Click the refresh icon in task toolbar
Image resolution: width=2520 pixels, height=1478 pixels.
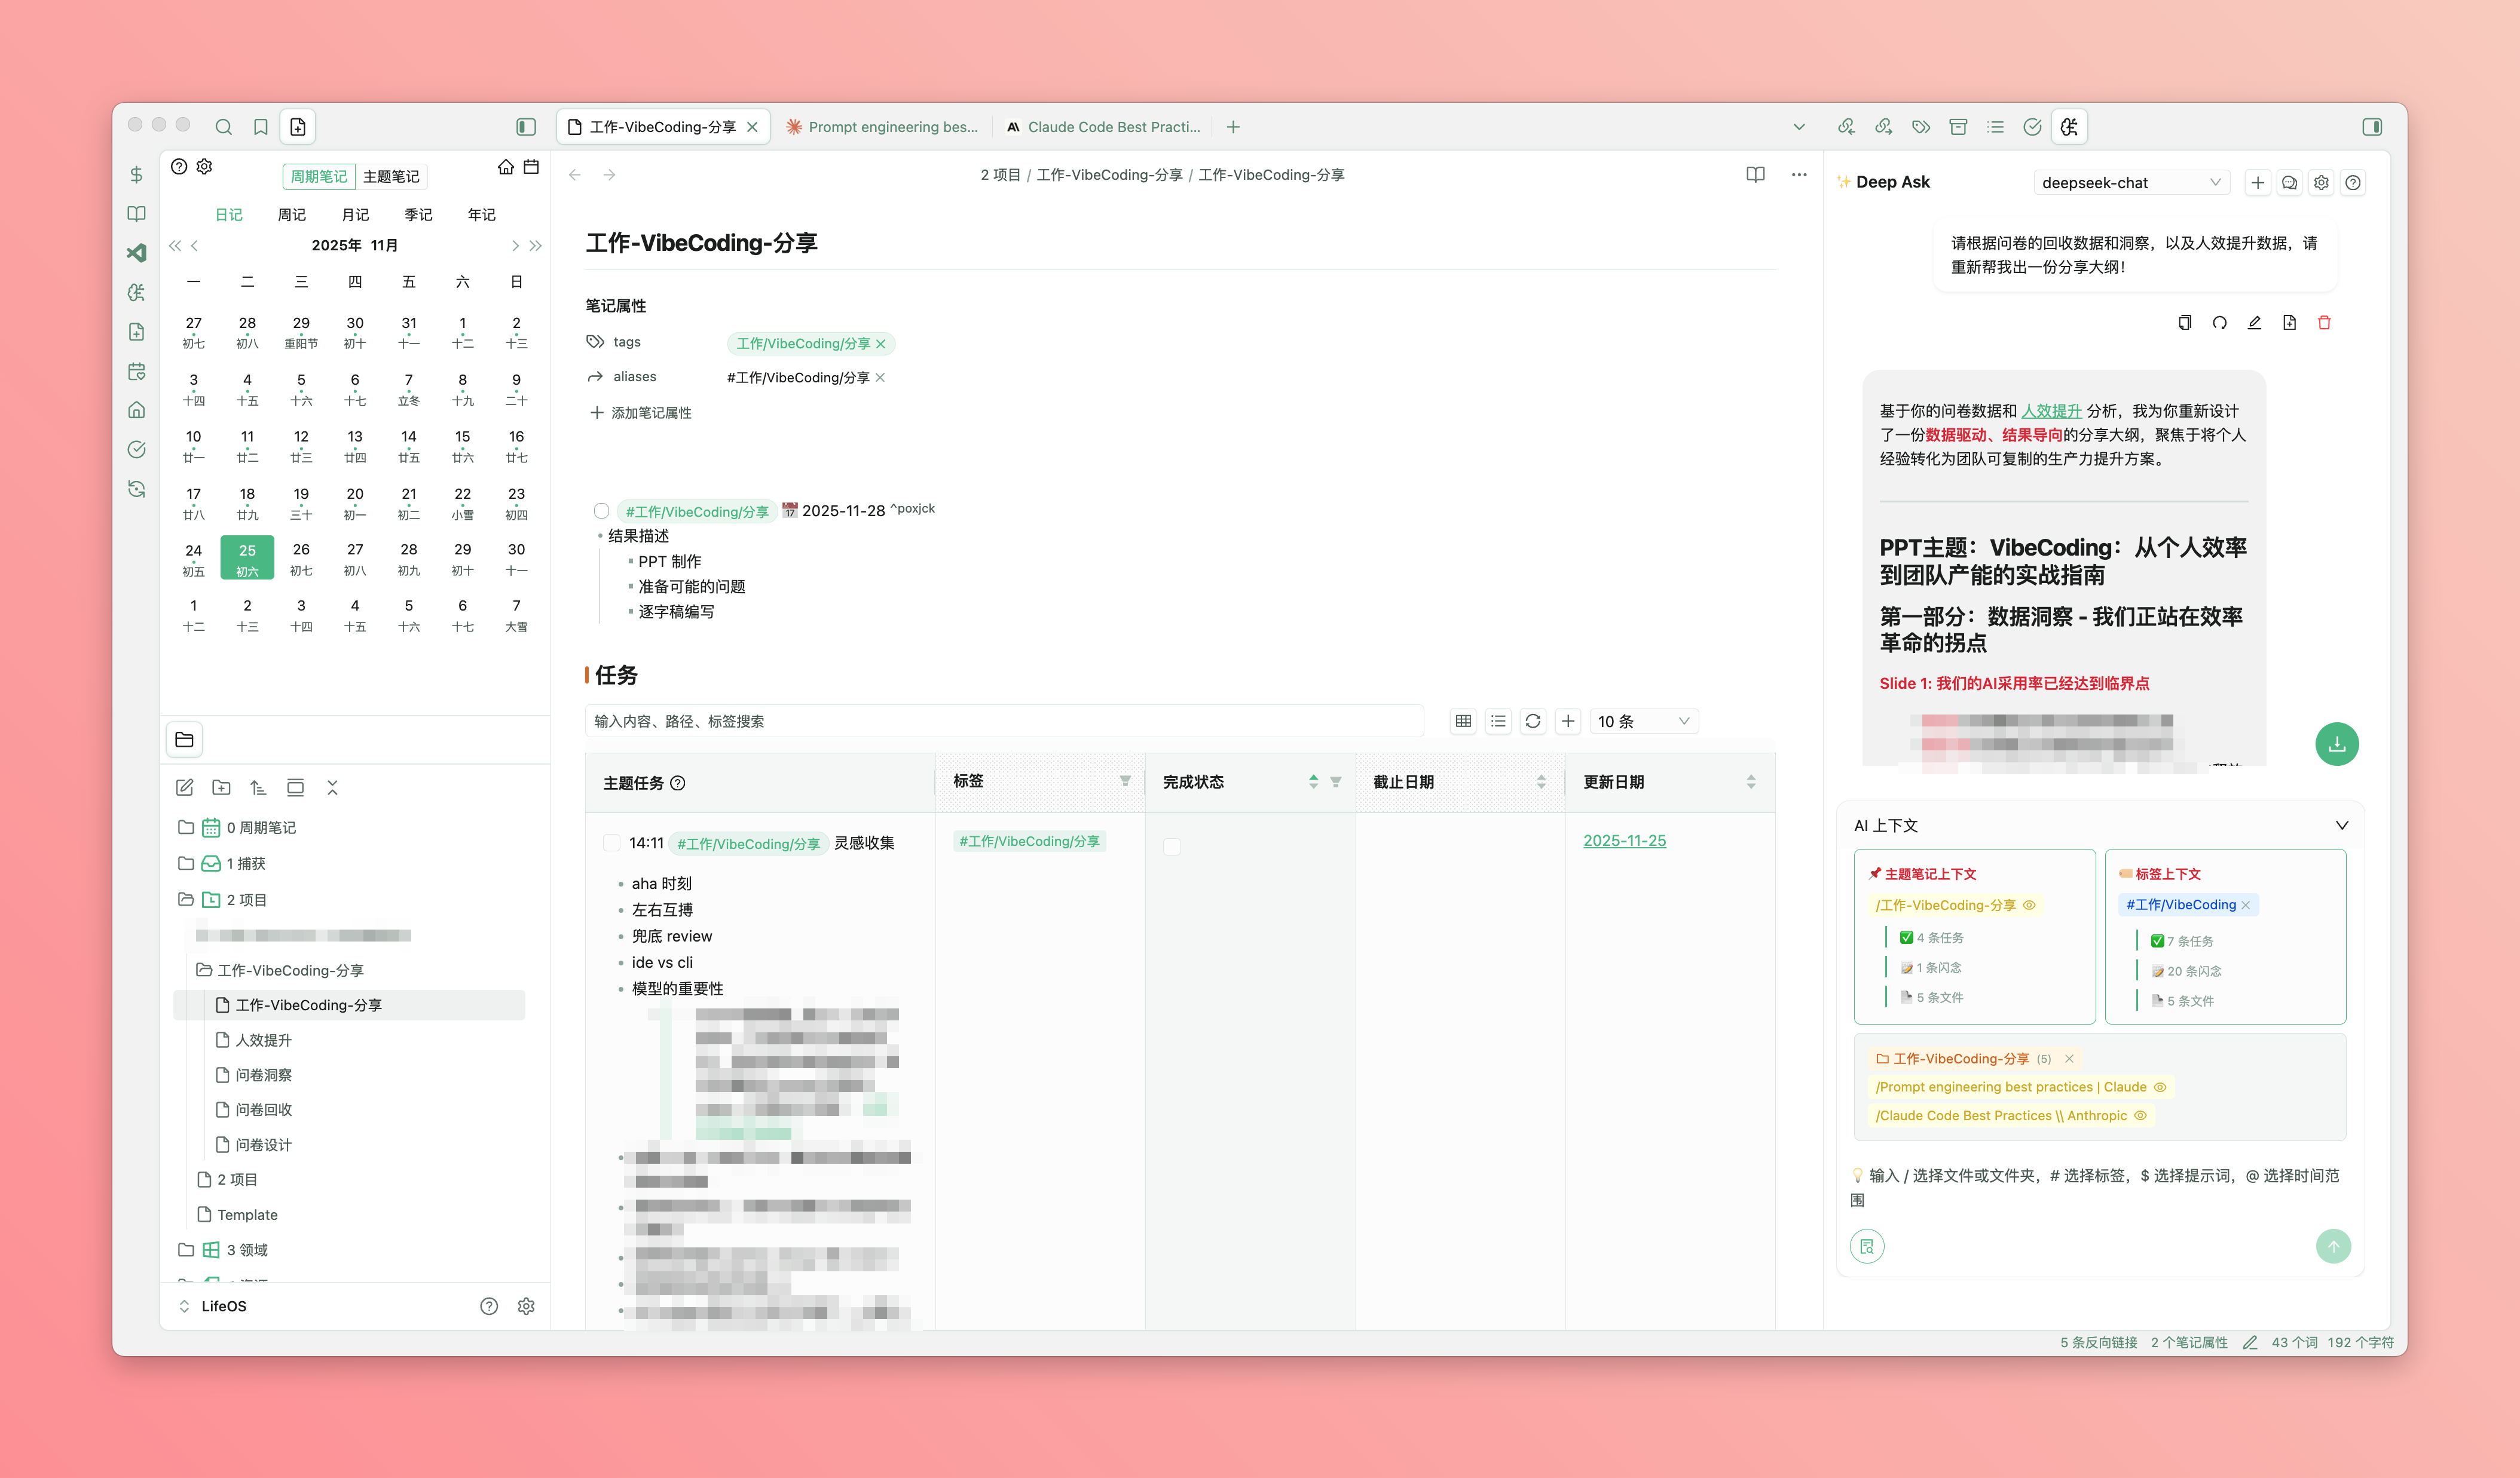pyautogui.click(x=1532, y=722)
